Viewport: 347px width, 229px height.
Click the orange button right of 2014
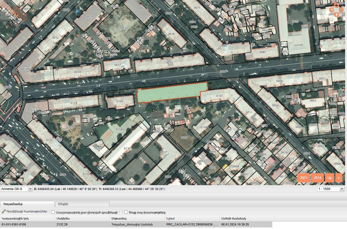(329, 178)
